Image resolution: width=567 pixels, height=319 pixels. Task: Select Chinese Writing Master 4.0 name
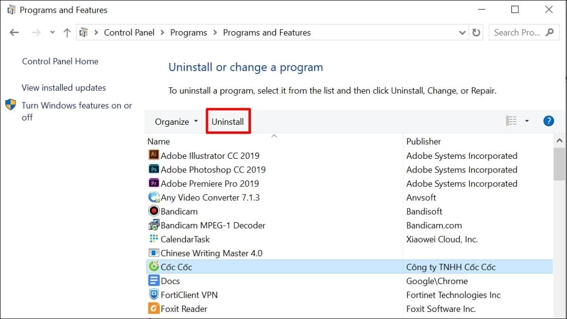(x=211, y=253)
